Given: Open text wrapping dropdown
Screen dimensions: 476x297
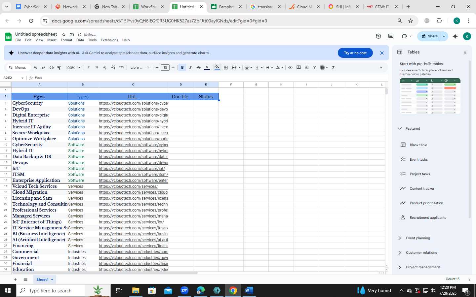Looking at the screenshot, I should pos(269,68).
